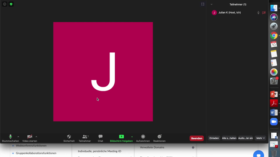Mute microphone with Stummschalten icon

point(10,137)
